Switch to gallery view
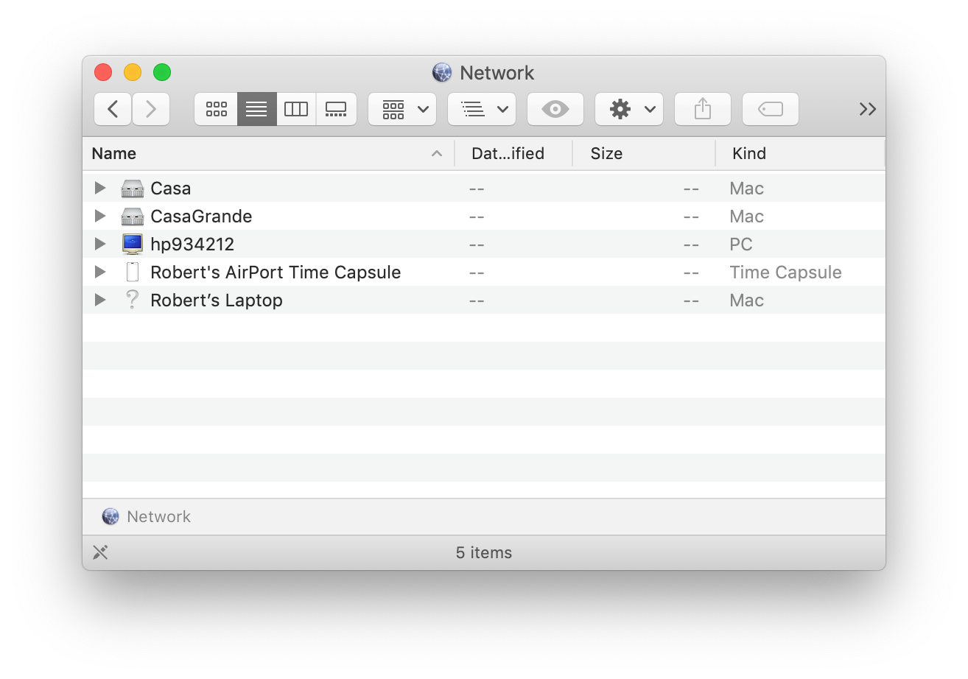This screenshot has height=679, width=968. click(x=337, y=109)
